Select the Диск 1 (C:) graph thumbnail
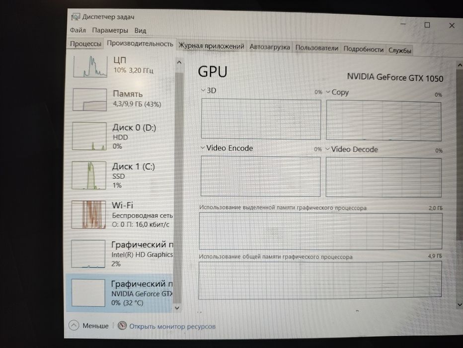 pos(89,175)
